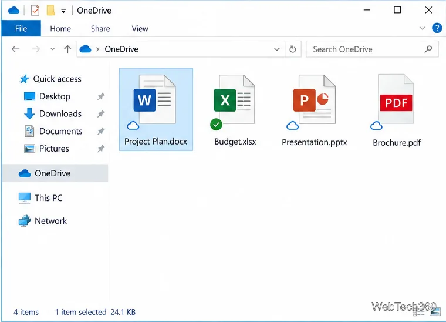Screen dimensions: 446x322
Task: Select OneDrive in the navigation pane
Action: pyautogui.click(x=55, y=173)
